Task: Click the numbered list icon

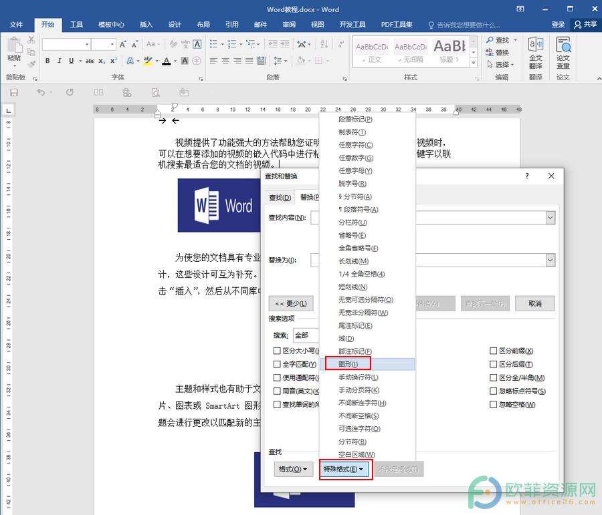Action: 232,44
